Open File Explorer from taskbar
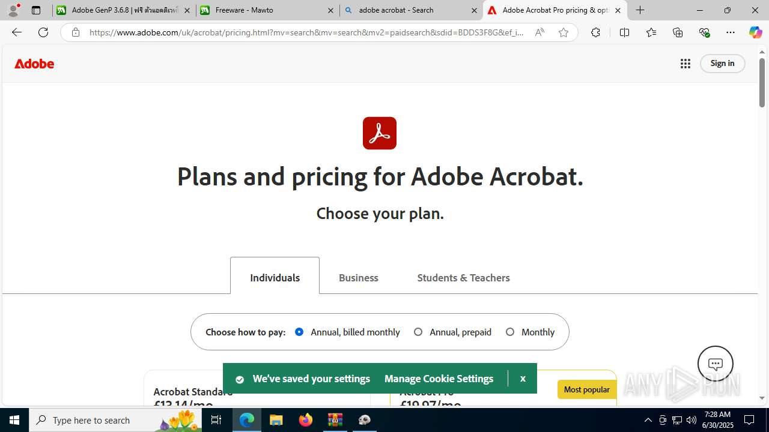 pos(276,420)
